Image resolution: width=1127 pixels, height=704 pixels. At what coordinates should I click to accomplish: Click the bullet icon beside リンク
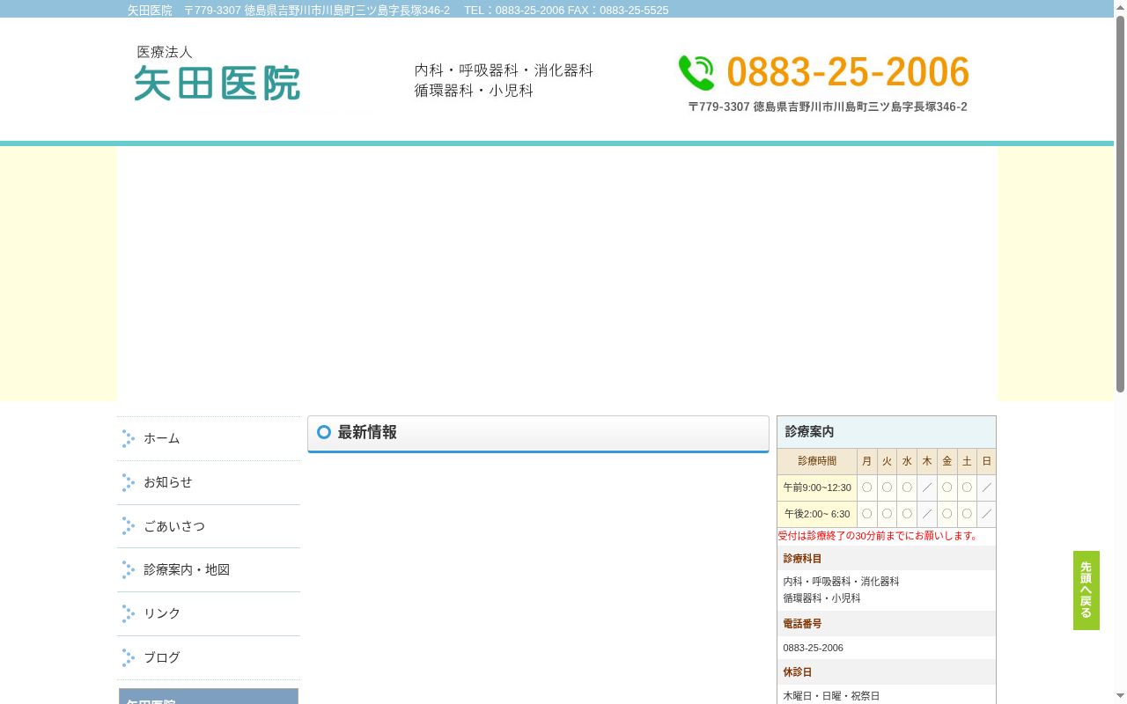[x=129, y=614]
